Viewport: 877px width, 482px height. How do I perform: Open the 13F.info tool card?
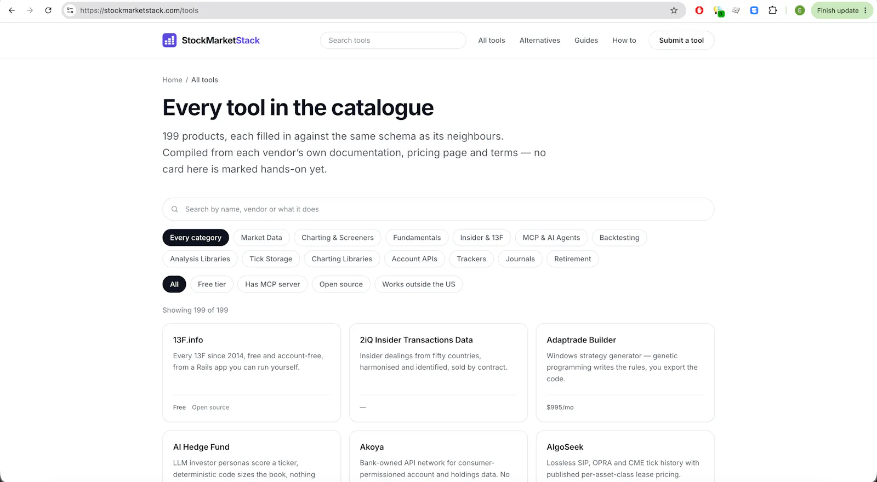click(252, 372)
